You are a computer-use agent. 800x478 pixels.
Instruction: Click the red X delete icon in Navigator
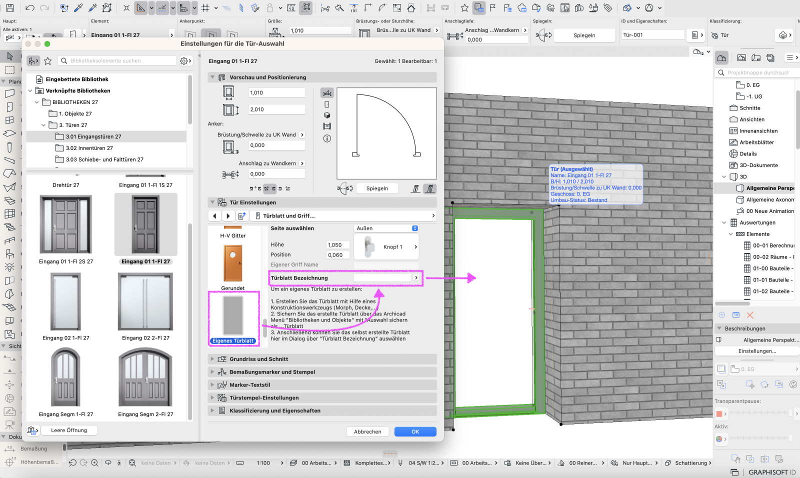pyautogui.click(x=750, y=315)
